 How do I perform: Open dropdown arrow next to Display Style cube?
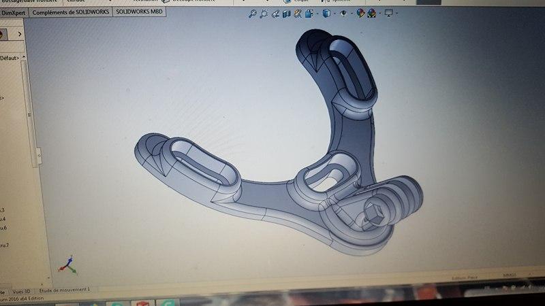click(334, 14)
